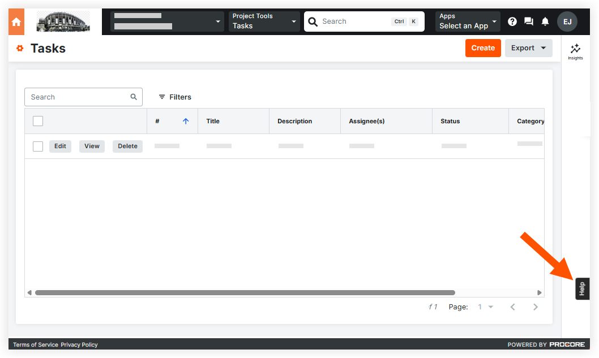Open the Help side tab
The height and width of the screenshot is (358, 599).
582,288
